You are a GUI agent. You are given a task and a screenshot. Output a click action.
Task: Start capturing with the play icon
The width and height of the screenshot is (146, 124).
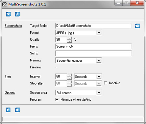pos(8,110)
